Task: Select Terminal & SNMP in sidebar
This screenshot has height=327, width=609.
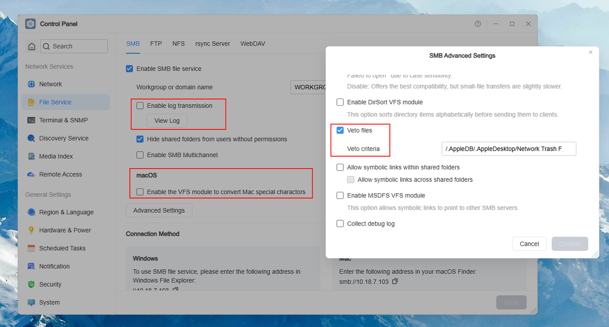Action: click(x=66, y=120)
